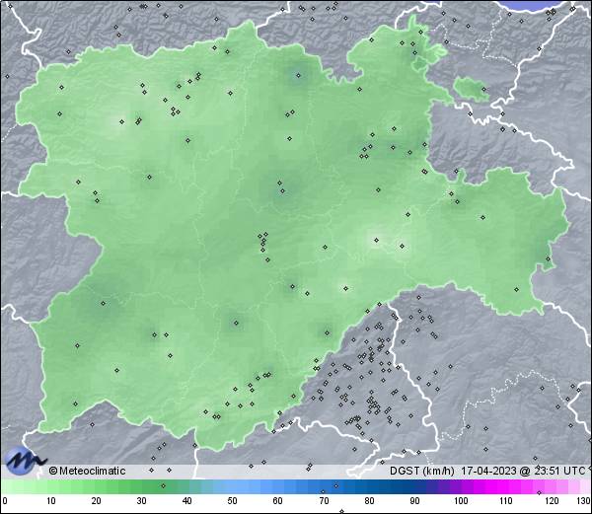The width and height of the screenshot is (592, 514).
Task: Select station marker inside the small detached green enclave
Action: (484, 90)
